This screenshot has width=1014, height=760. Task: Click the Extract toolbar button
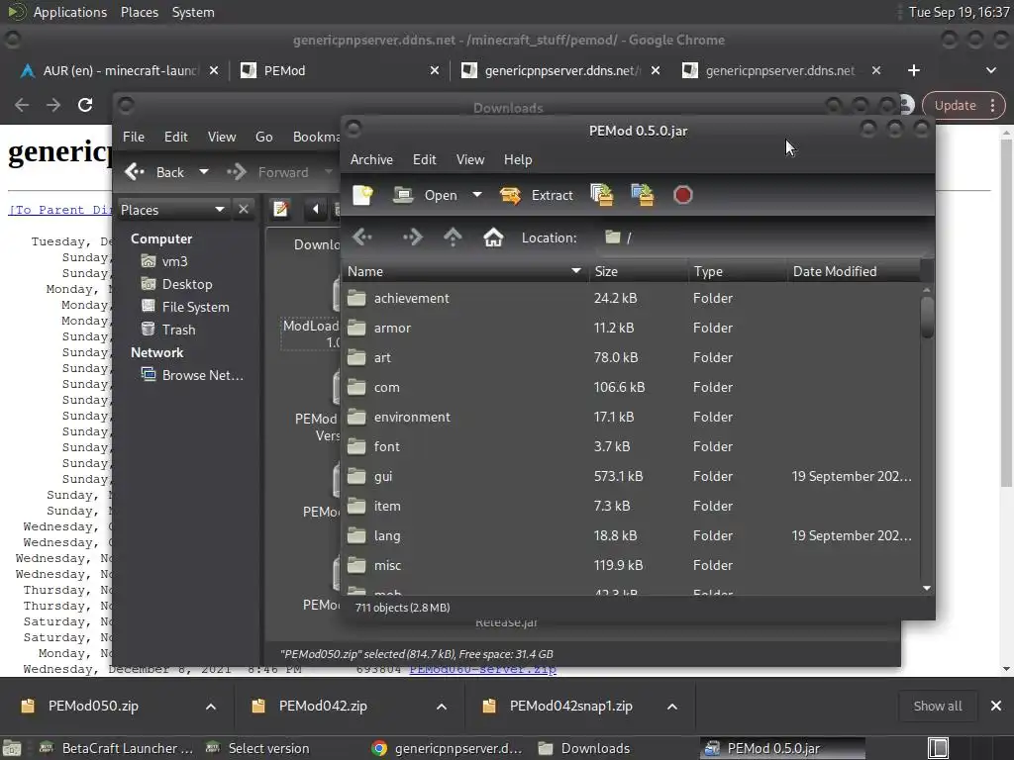536,195
